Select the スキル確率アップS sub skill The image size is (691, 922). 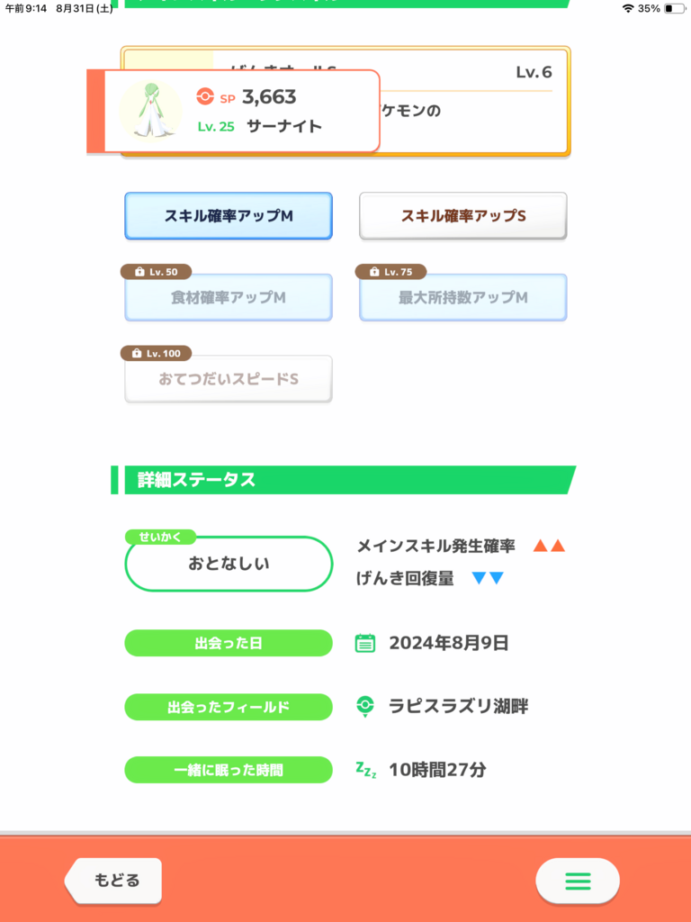[463, 216]
